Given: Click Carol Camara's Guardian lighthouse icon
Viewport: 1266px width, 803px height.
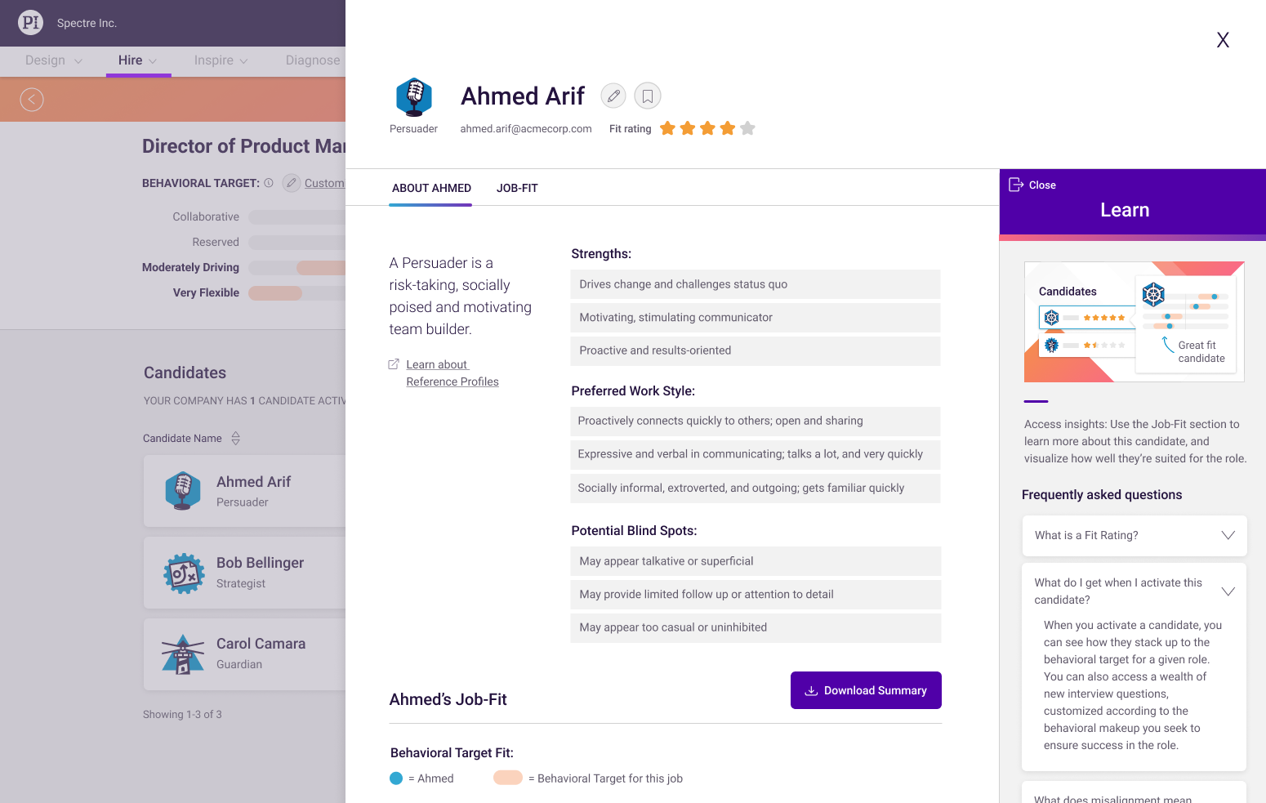Looking at the screenshot, I should [183, 654].
